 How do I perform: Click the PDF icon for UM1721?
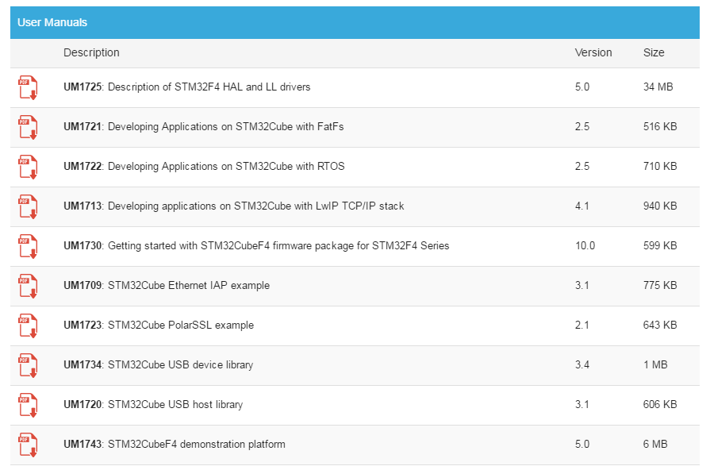tap(28, 127)
